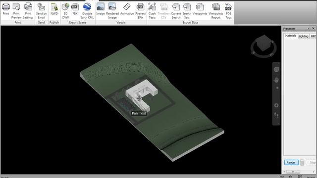Click the Render button
This screenshot has width=317, height=178.
pos(291,163)
